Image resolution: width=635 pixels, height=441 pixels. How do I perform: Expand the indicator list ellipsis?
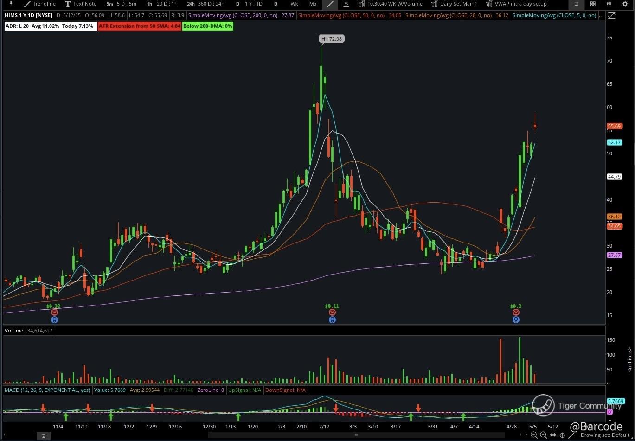[x=601, y=16]
